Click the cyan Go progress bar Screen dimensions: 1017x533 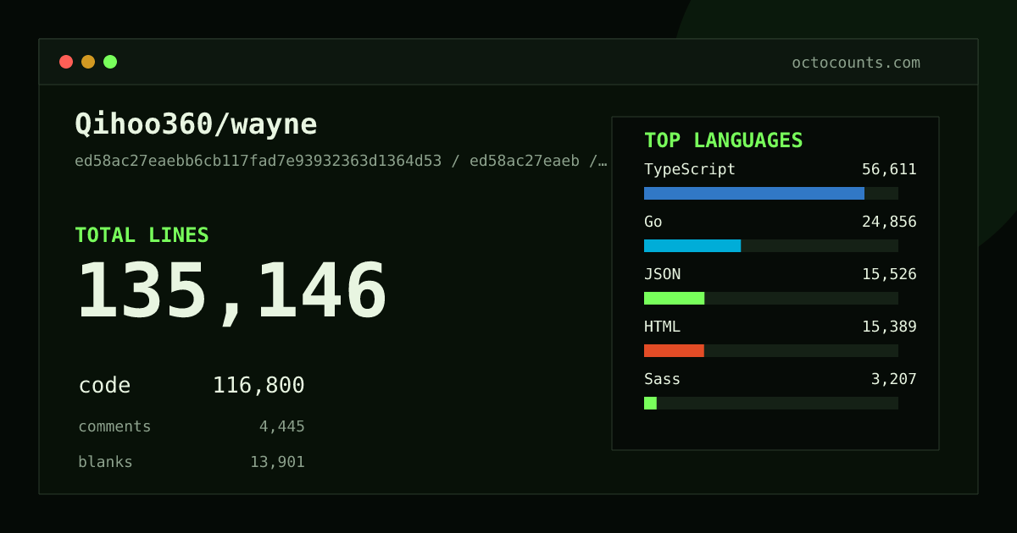tap(692, 245)
